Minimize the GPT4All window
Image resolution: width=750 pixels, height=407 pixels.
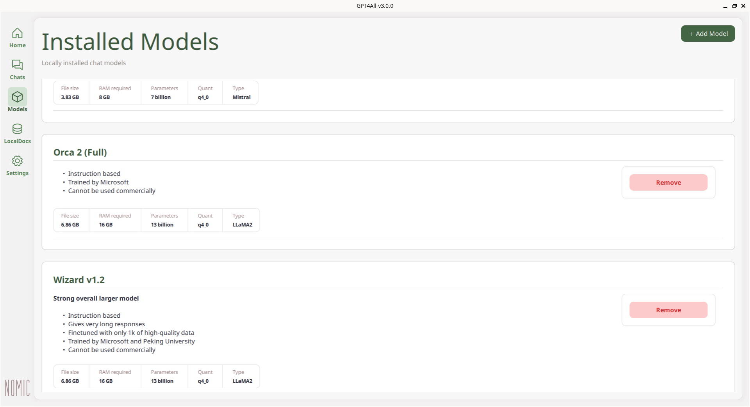[x=725, y=6]
